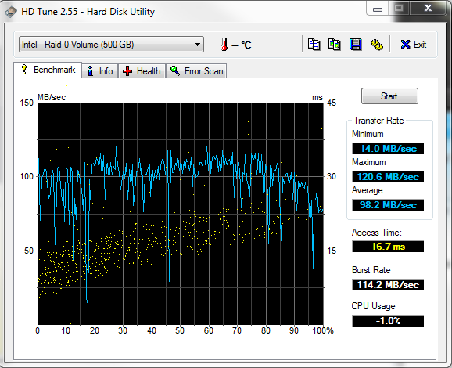Click the copy screenshot to clipboard icon
452x368 pixels.
(335, 45)
